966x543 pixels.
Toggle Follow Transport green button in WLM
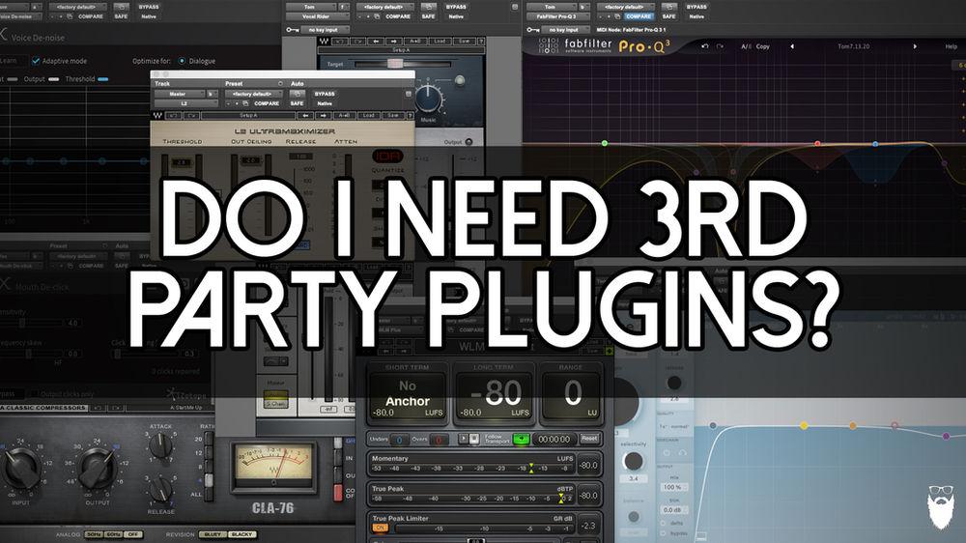(522, 439)
